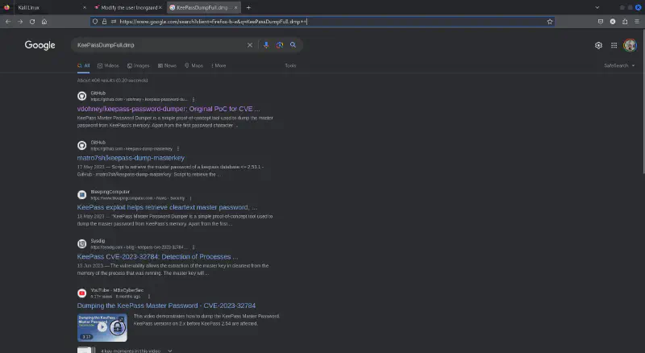The image size is (645, 353).
Task: Click the magnifier search submit icon
Action: tap(293, 45)
